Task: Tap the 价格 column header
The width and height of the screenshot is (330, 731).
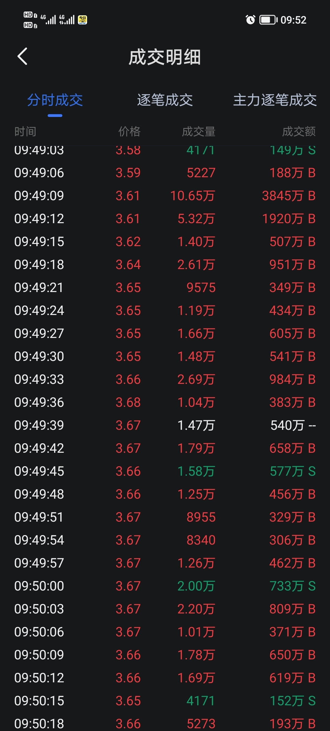Action: point(130,132)
